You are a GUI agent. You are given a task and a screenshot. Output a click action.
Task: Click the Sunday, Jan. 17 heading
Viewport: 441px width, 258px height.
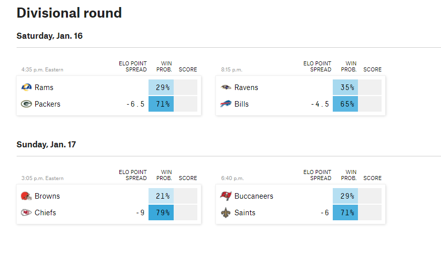(x=46, y=144)
